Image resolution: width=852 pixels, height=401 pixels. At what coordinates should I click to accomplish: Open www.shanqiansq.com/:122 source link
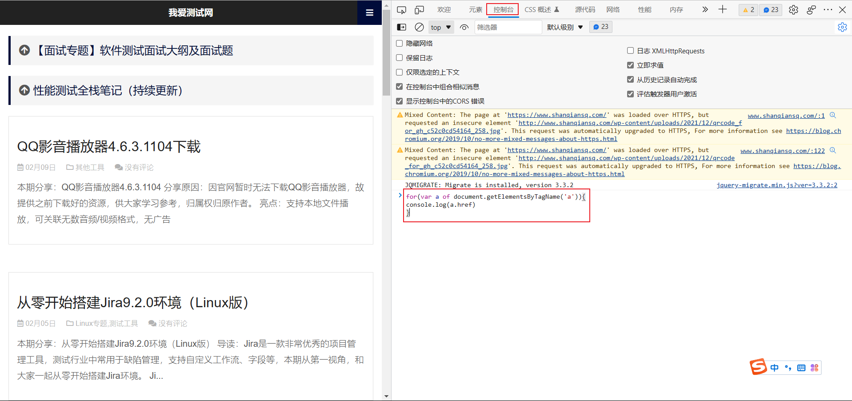click(x=783, y=151)
